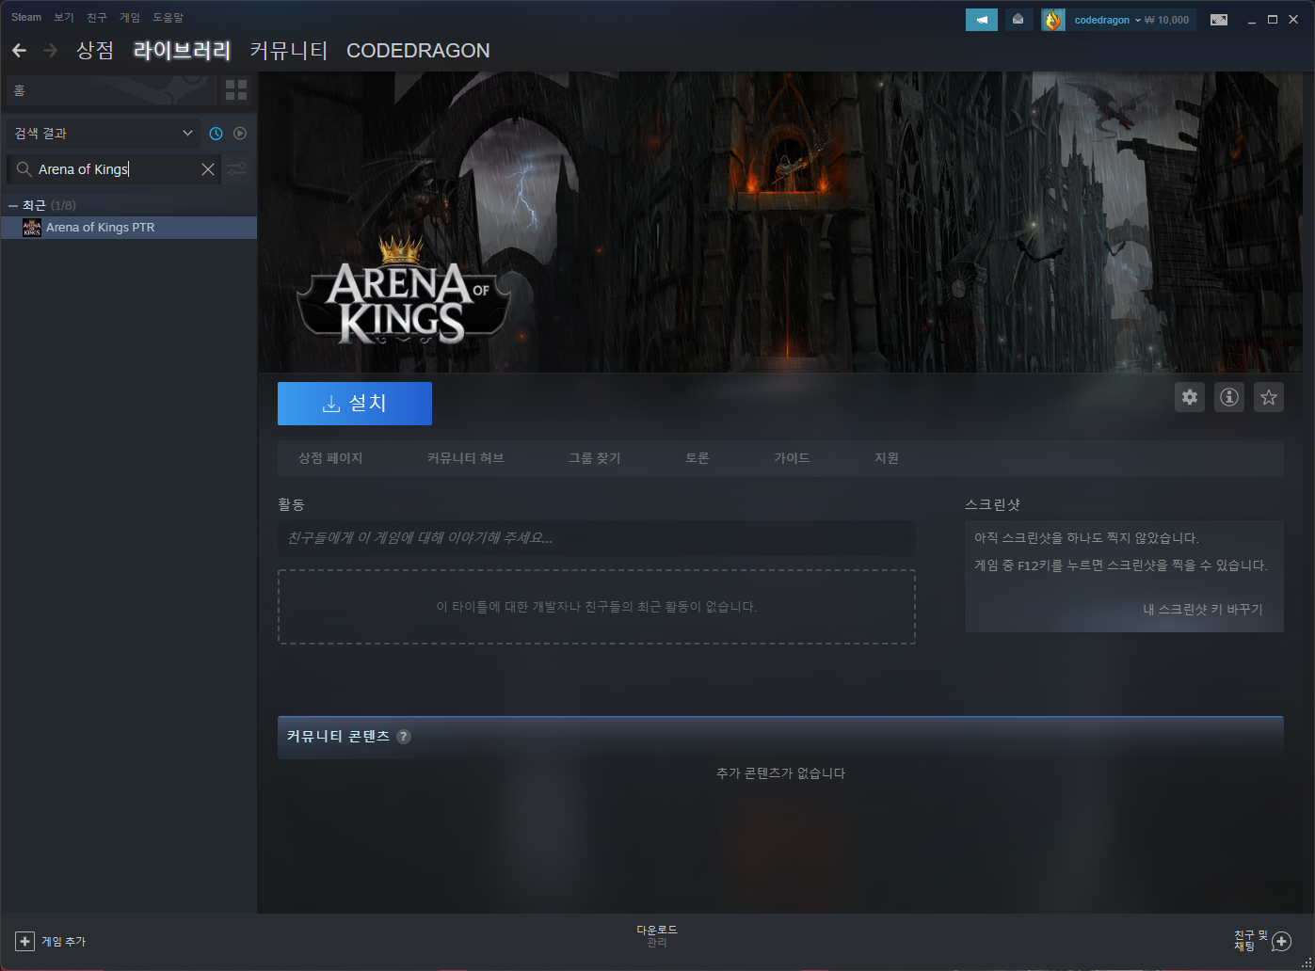This screenshot has width=1315, height=971.
Task: Open the 보기 menu
Action: (64, 17)
